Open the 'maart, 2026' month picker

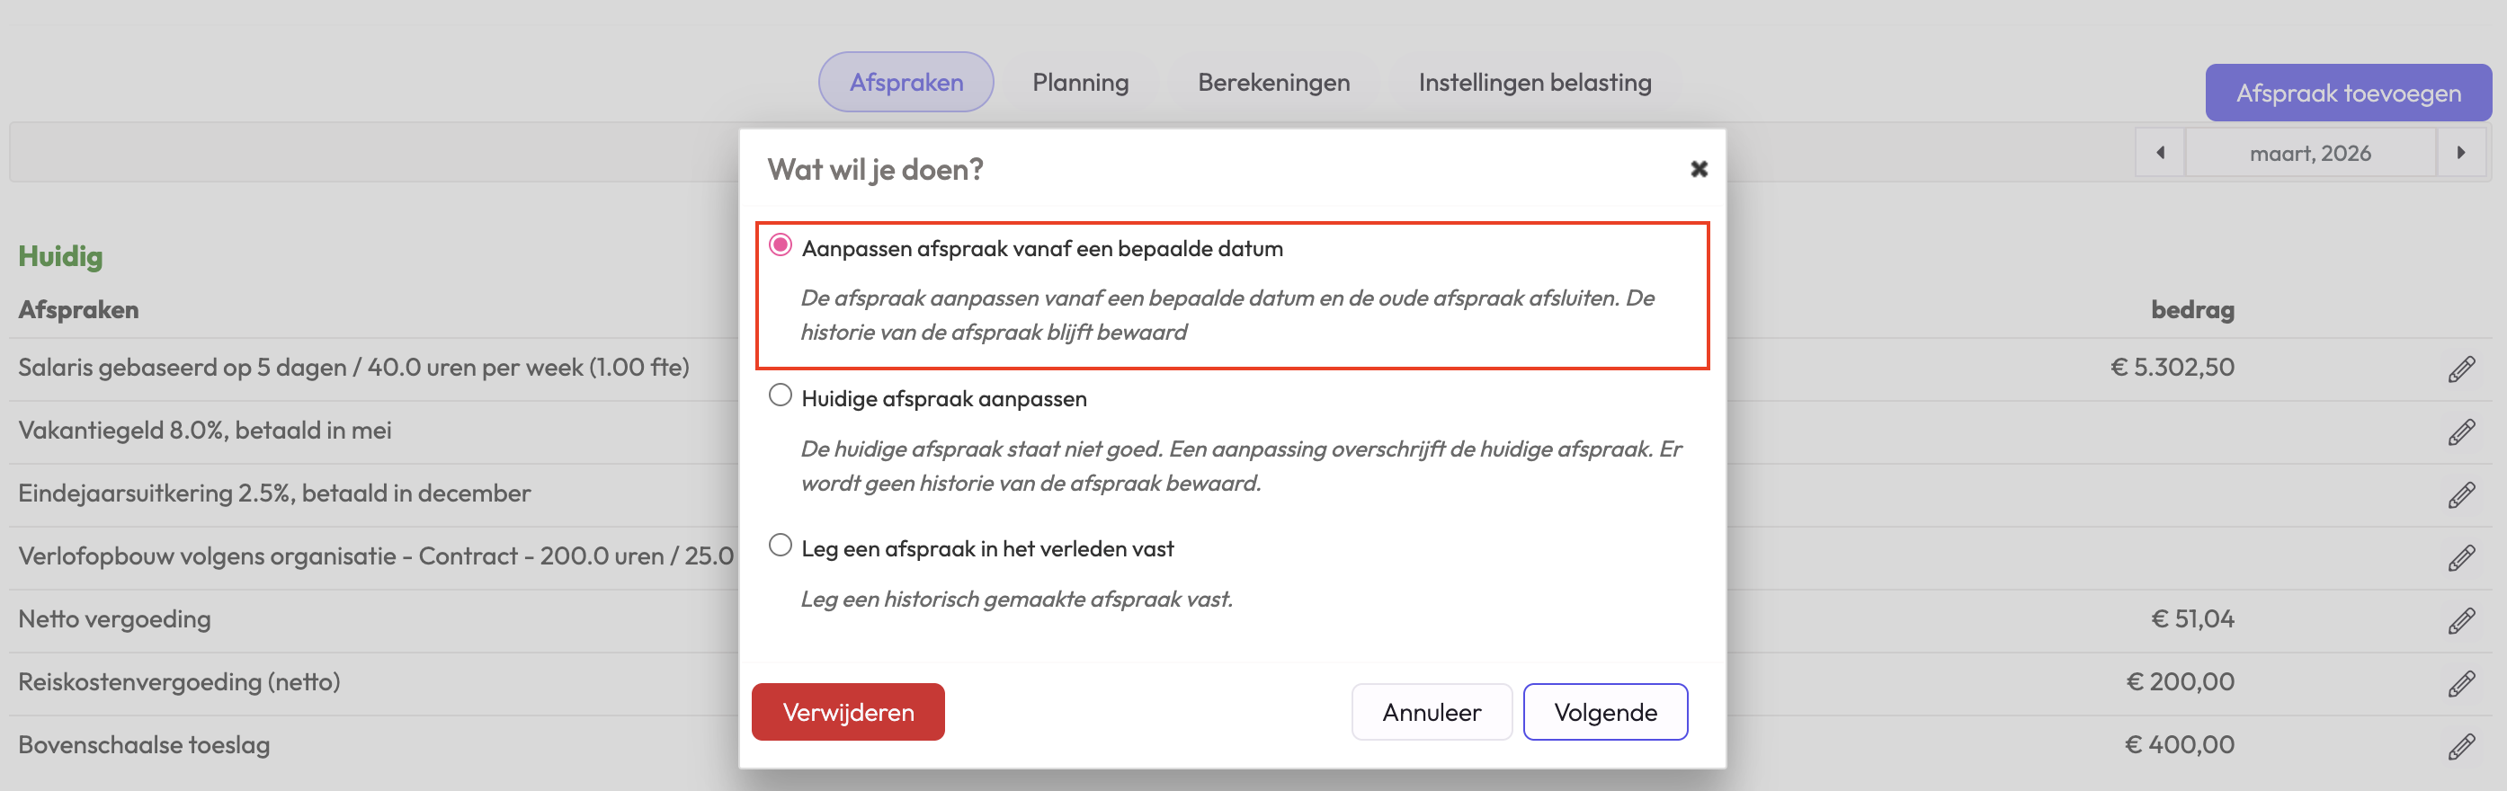point(2309,153)
